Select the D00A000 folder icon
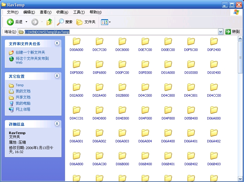Image resolution: width=244 pixels, height=182 pixels. tap(76, 41)
